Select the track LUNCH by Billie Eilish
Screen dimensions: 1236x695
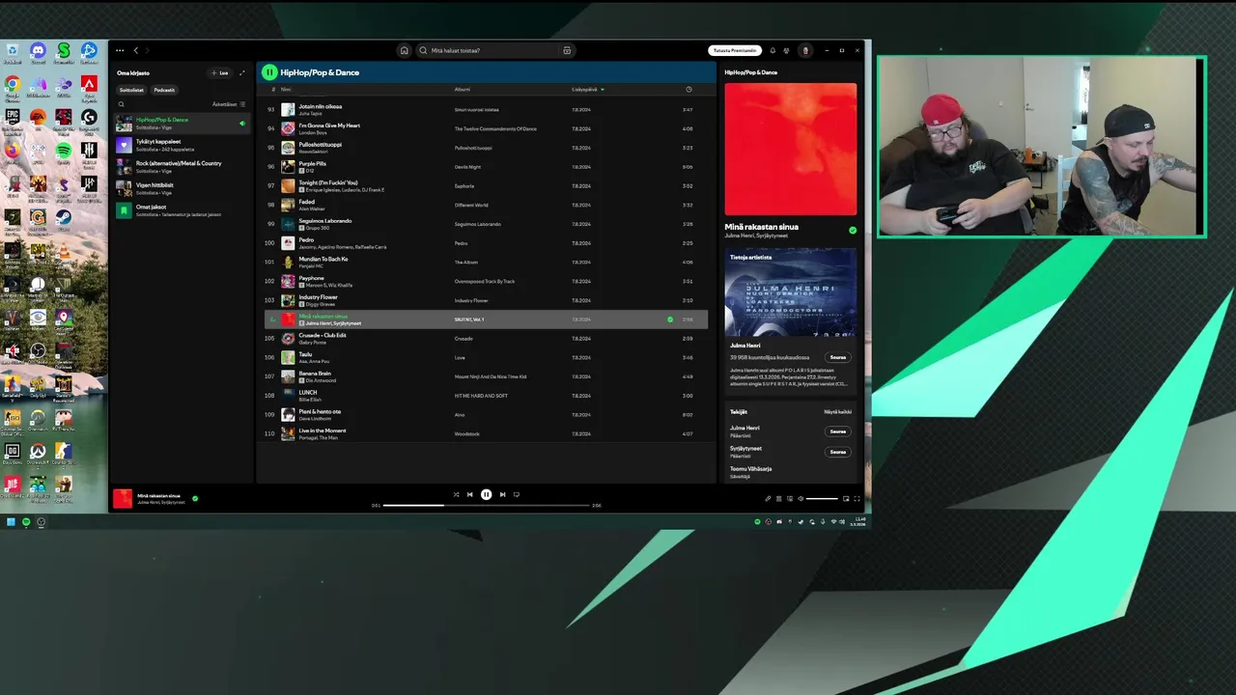tap(487, 396)
